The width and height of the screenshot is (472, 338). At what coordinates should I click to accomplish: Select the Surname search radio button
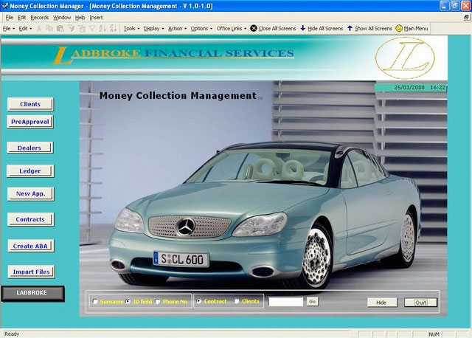95,301
